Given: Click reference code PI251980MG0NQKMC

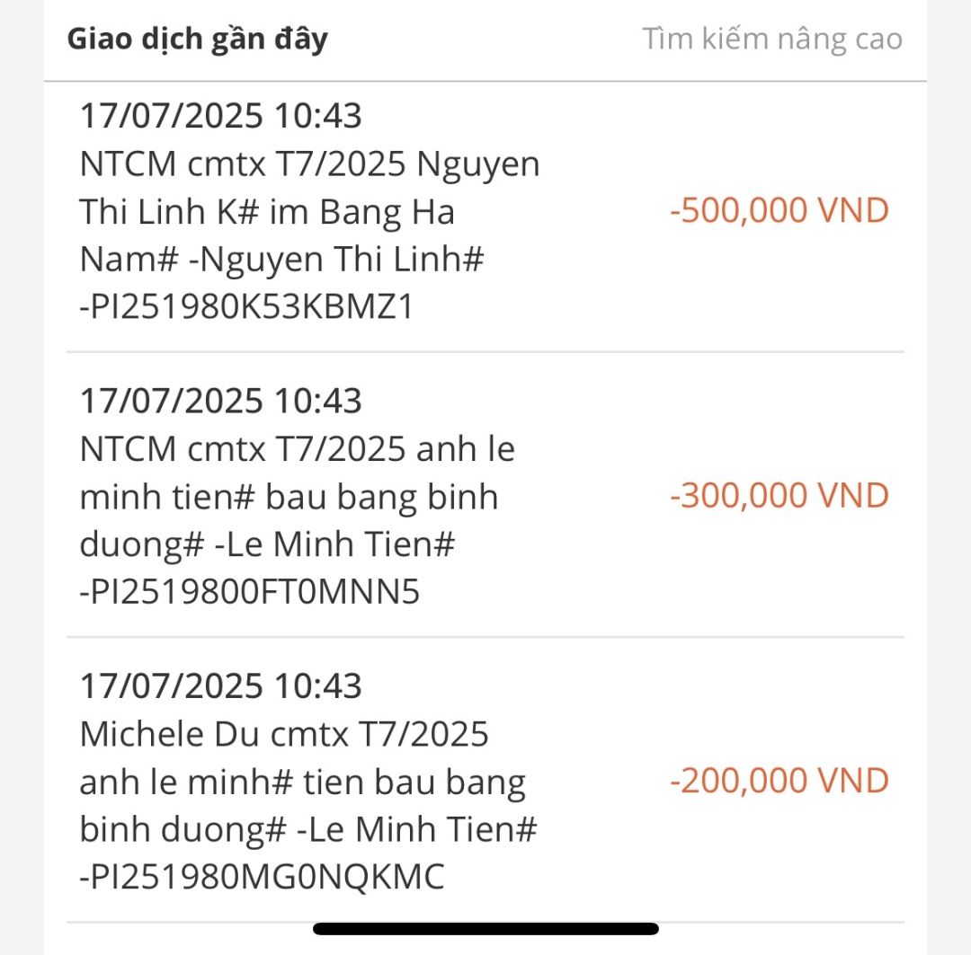Looking at the screenshot, I should 263,878.
